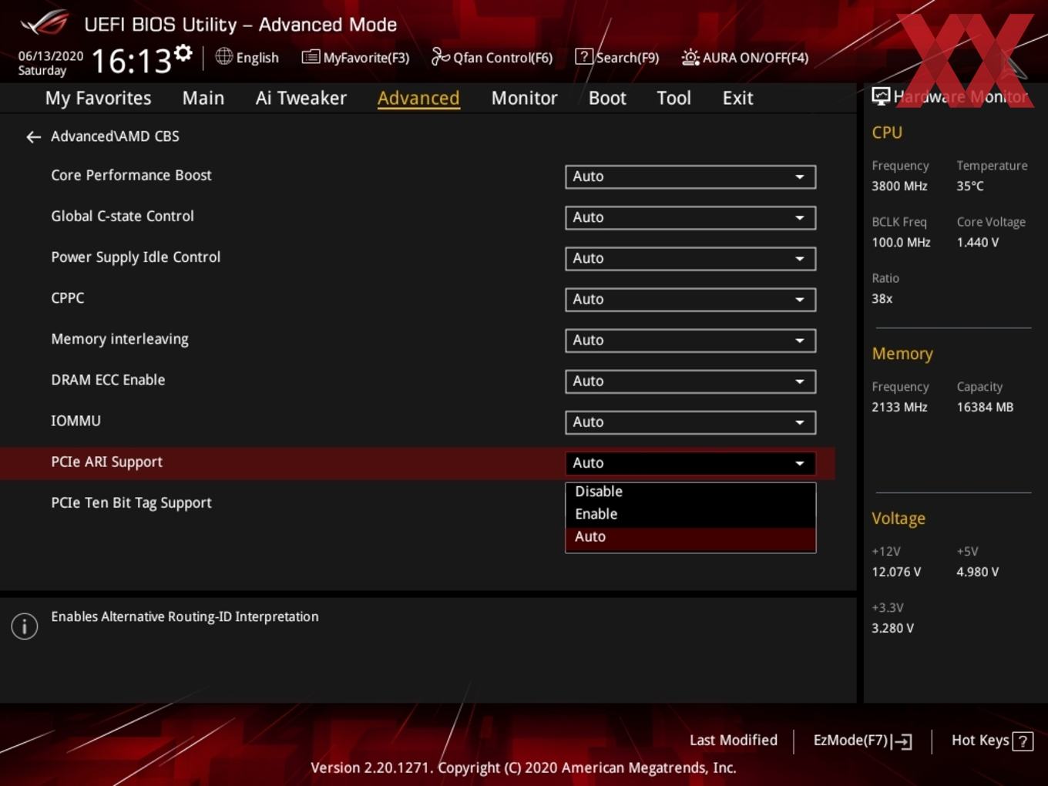Screen dimensions: 1048x786
Task: Go back using the left arrow icon
Action: (33, 137)
